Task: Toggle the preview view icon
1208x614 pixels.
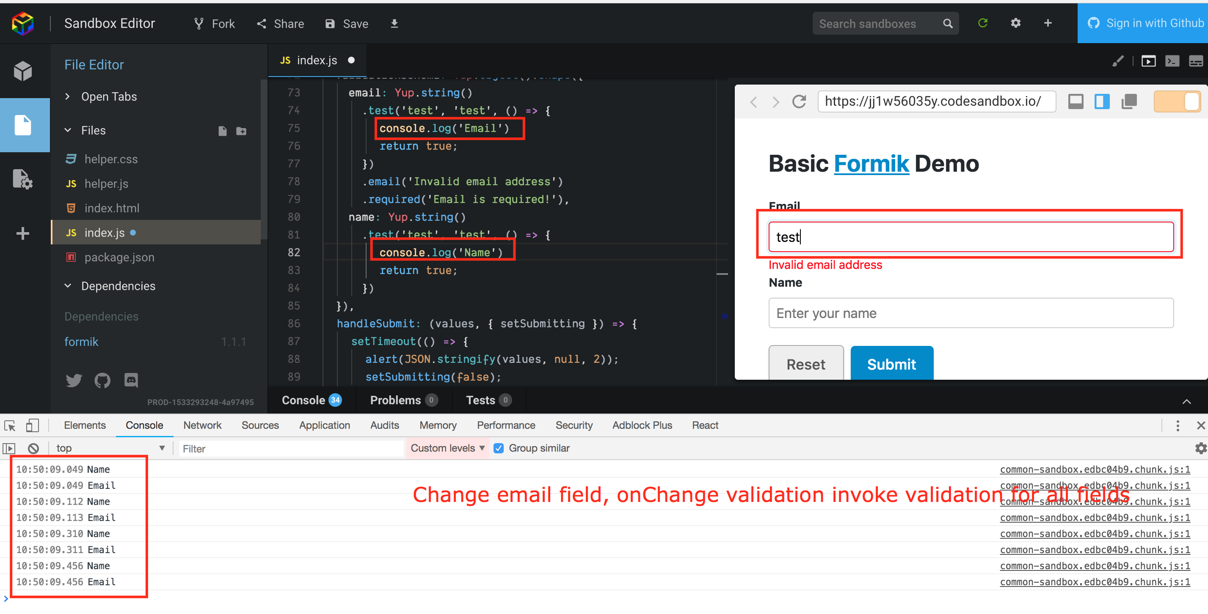Action: [x=1149, y=61]
